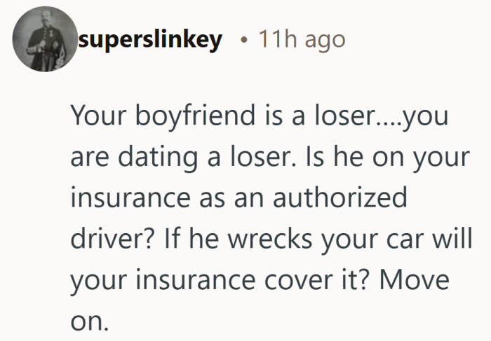The height and width of the screenshot is (341, 491).
Task: Click the comment's first line starting 'Your boyfriend'
Action: pos(258,117)
